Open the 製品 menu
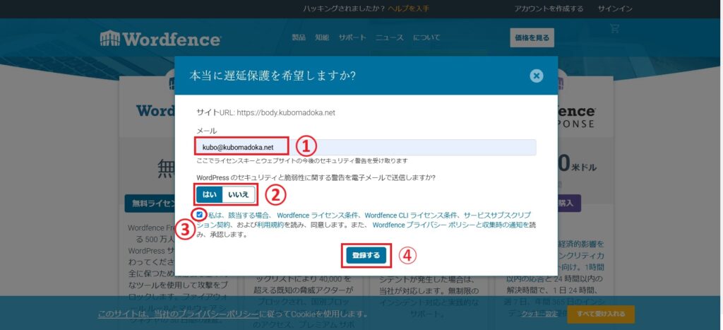This screenshot has width=723, height=330. 299,38
